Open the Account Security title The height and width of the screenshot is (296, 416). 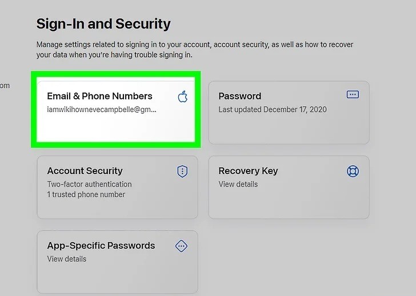pos(85,171)
